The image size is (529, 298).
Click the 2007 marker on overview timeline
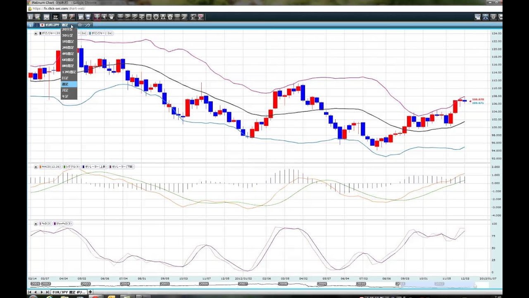click(243, 284)
